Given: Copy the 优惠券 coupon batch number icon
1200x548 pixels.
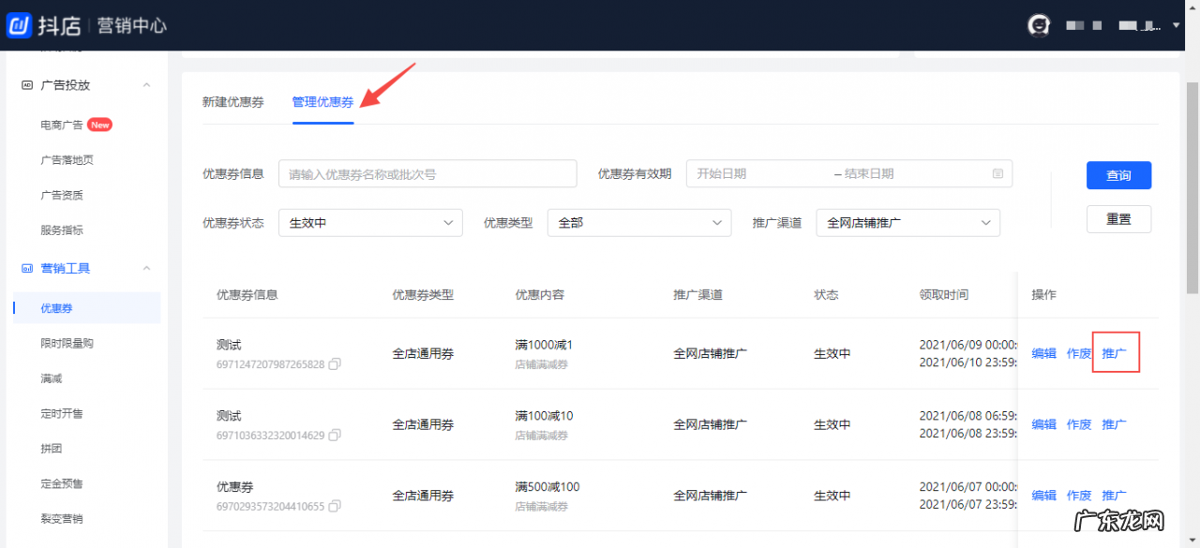Looking at the screenshot, I should (335, 507).
